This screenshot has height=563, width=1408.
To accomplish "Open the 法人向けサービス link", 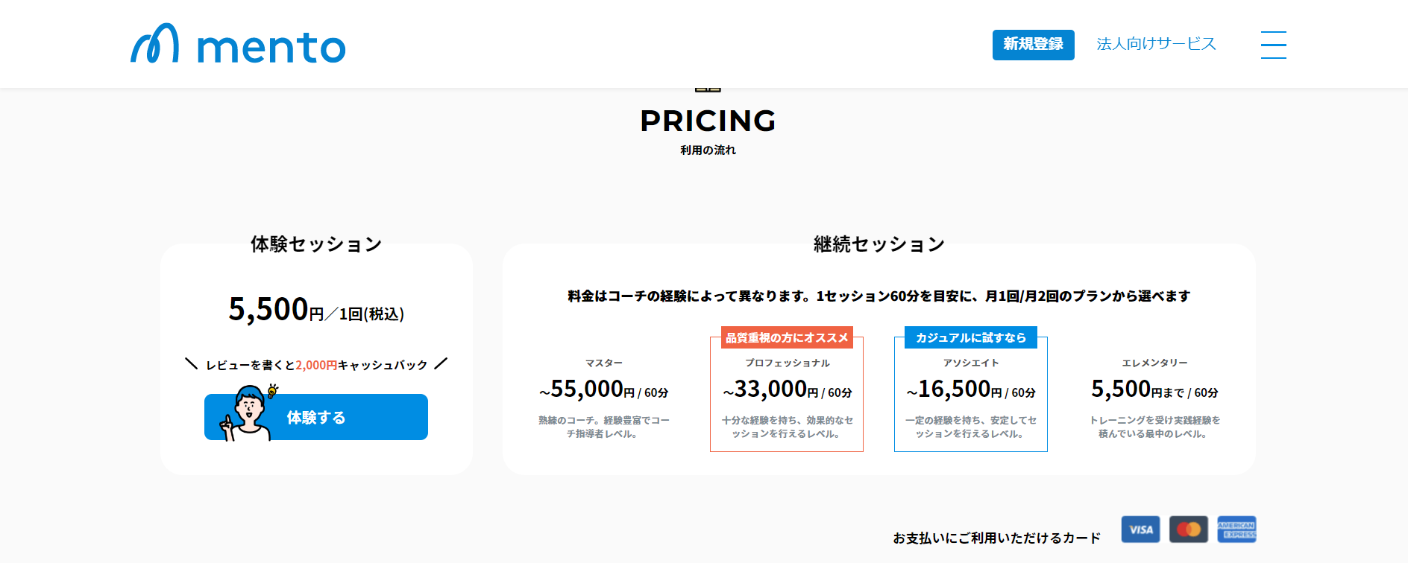I will (x=1156, y=44).
